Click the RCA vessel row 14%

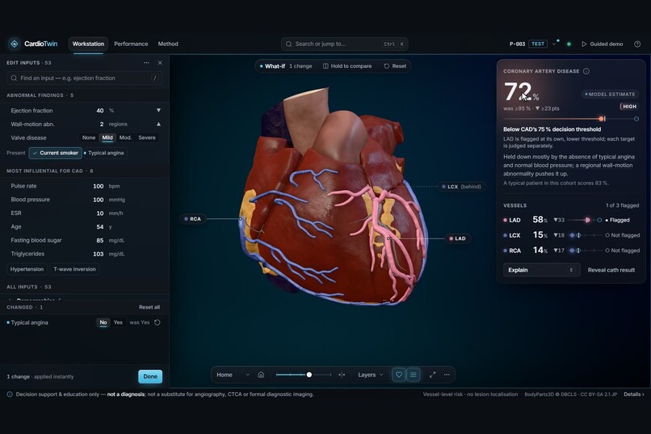(571, 251)
